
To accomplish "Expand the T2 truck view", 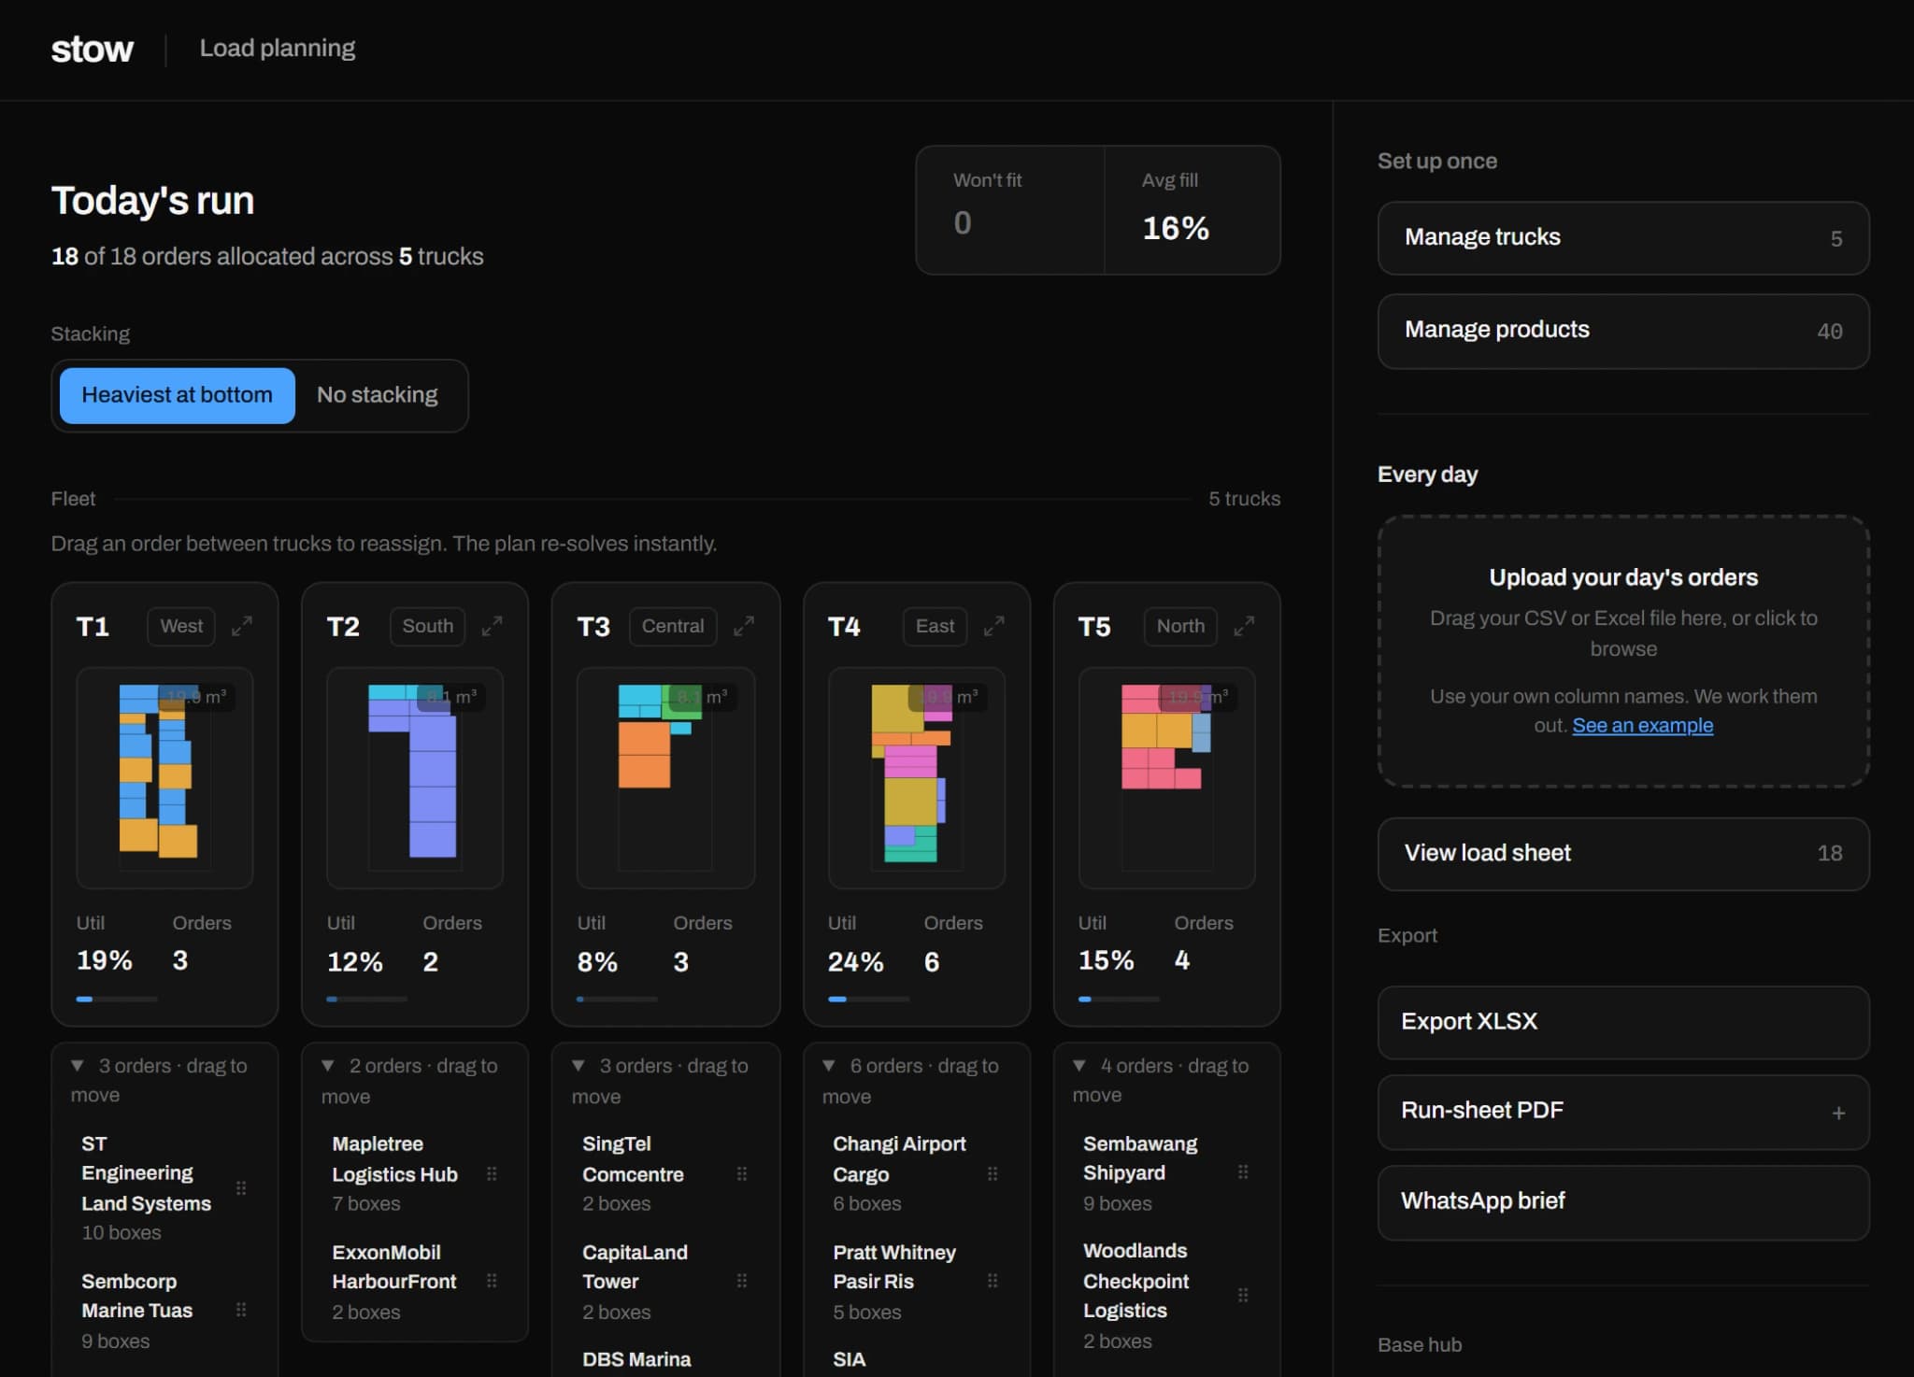I will point(493,626).
